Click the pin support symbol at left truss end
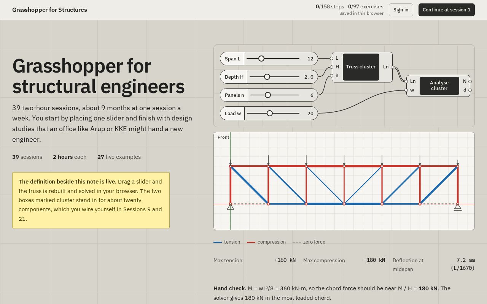Image resolution: width=487 pixels, height=304 pixels. tap(231, 207)
